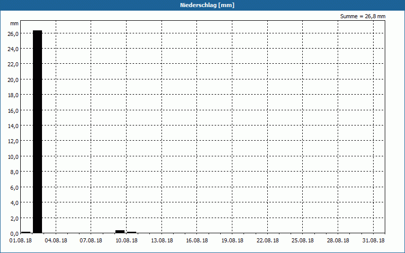Click the 16,0 y-axis label

(x=13, y=111)
